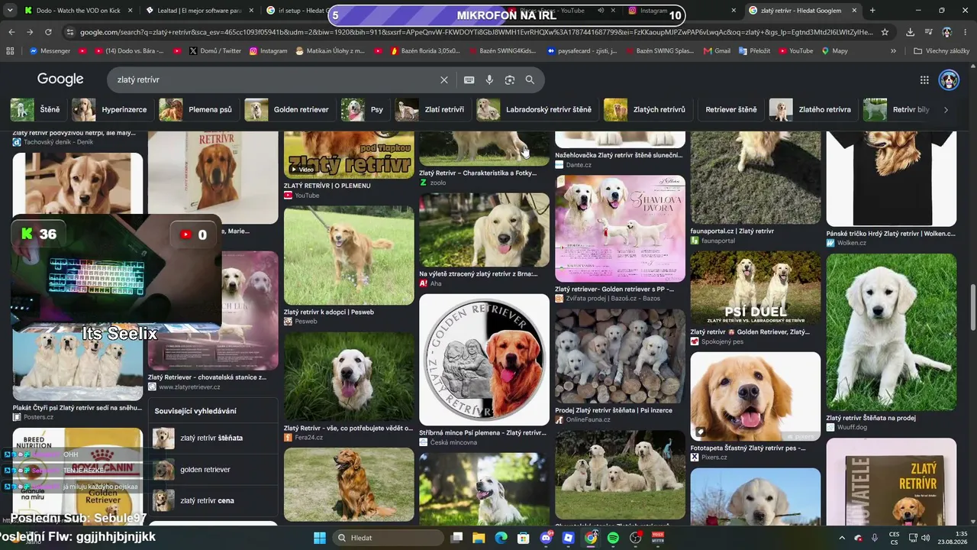Screen dimensions: 977x550
Task: Open the Golden Retriever silver coin image
Action: pos(484,359)
